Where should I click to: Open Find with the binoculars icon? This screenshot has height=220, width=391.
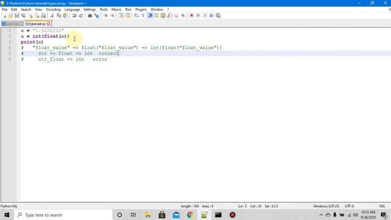(90, 16)
